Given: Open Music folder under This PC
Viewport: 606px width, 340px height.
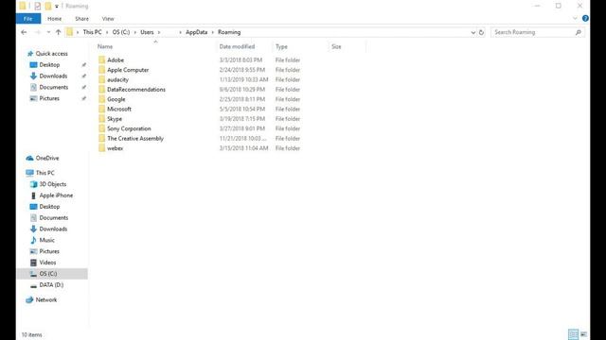Looking at the screenshot, I should point(46,240).
